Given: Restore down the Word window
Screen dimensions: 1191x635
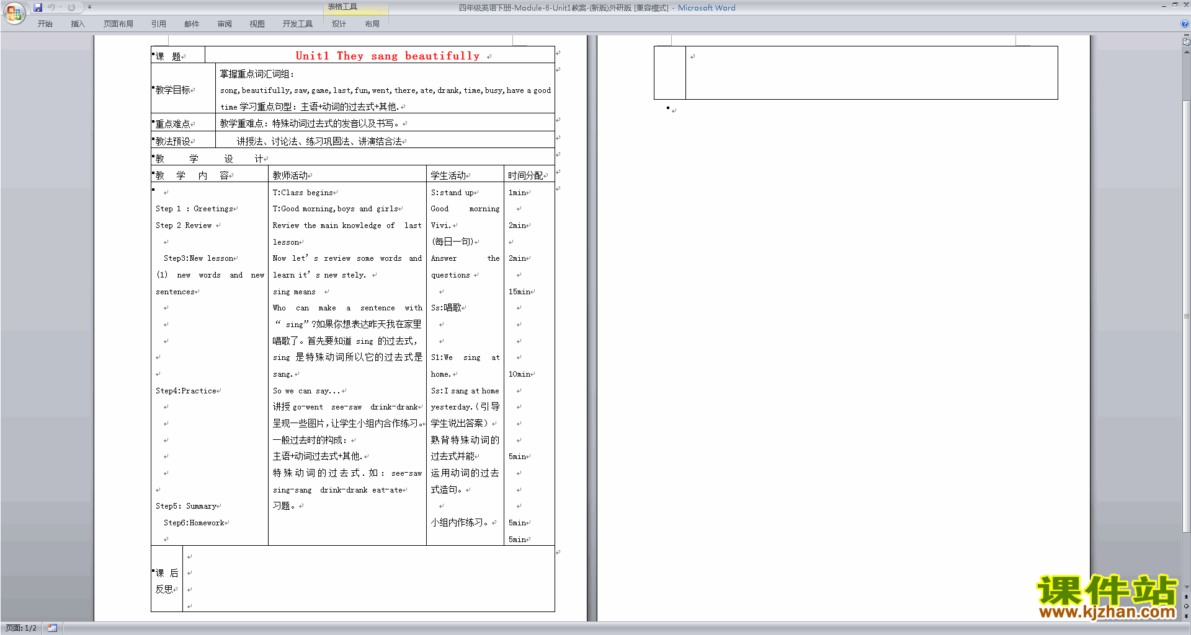Looking at the screenshot, I should (x=1175, y=5).
